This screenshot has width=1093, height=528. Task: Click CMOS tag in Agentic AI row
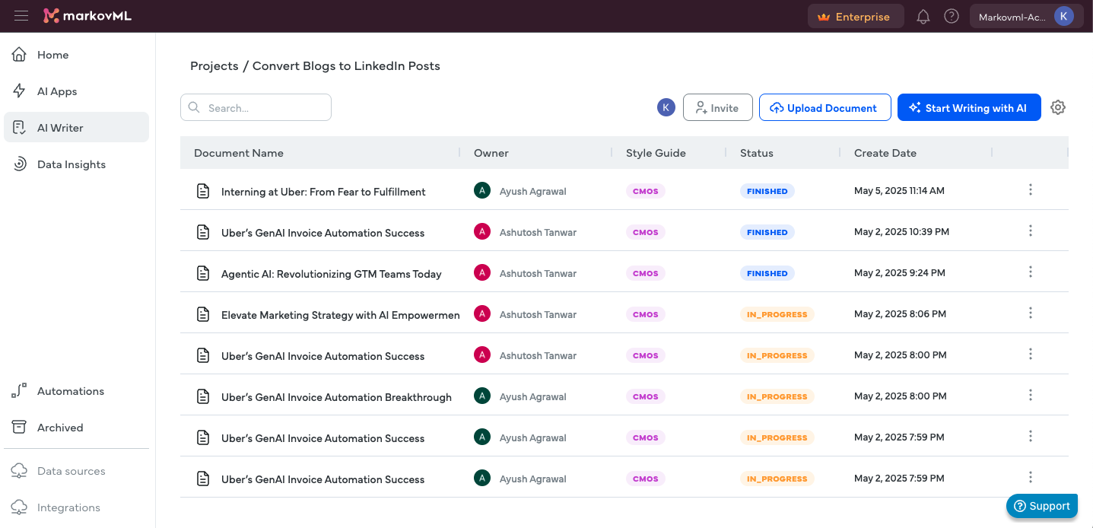(x=646, y=273)
